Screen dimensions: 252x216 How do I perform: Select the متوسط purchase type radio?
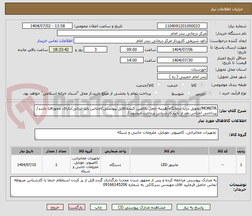[x=189, y=93]
